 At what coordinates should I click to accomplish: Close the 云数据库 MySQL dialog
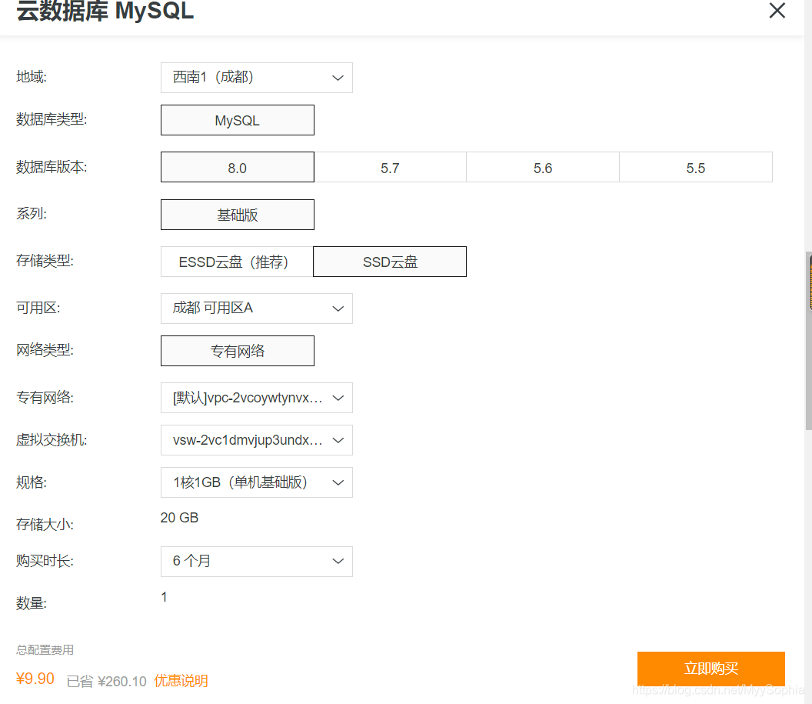(x=777, y=10)
